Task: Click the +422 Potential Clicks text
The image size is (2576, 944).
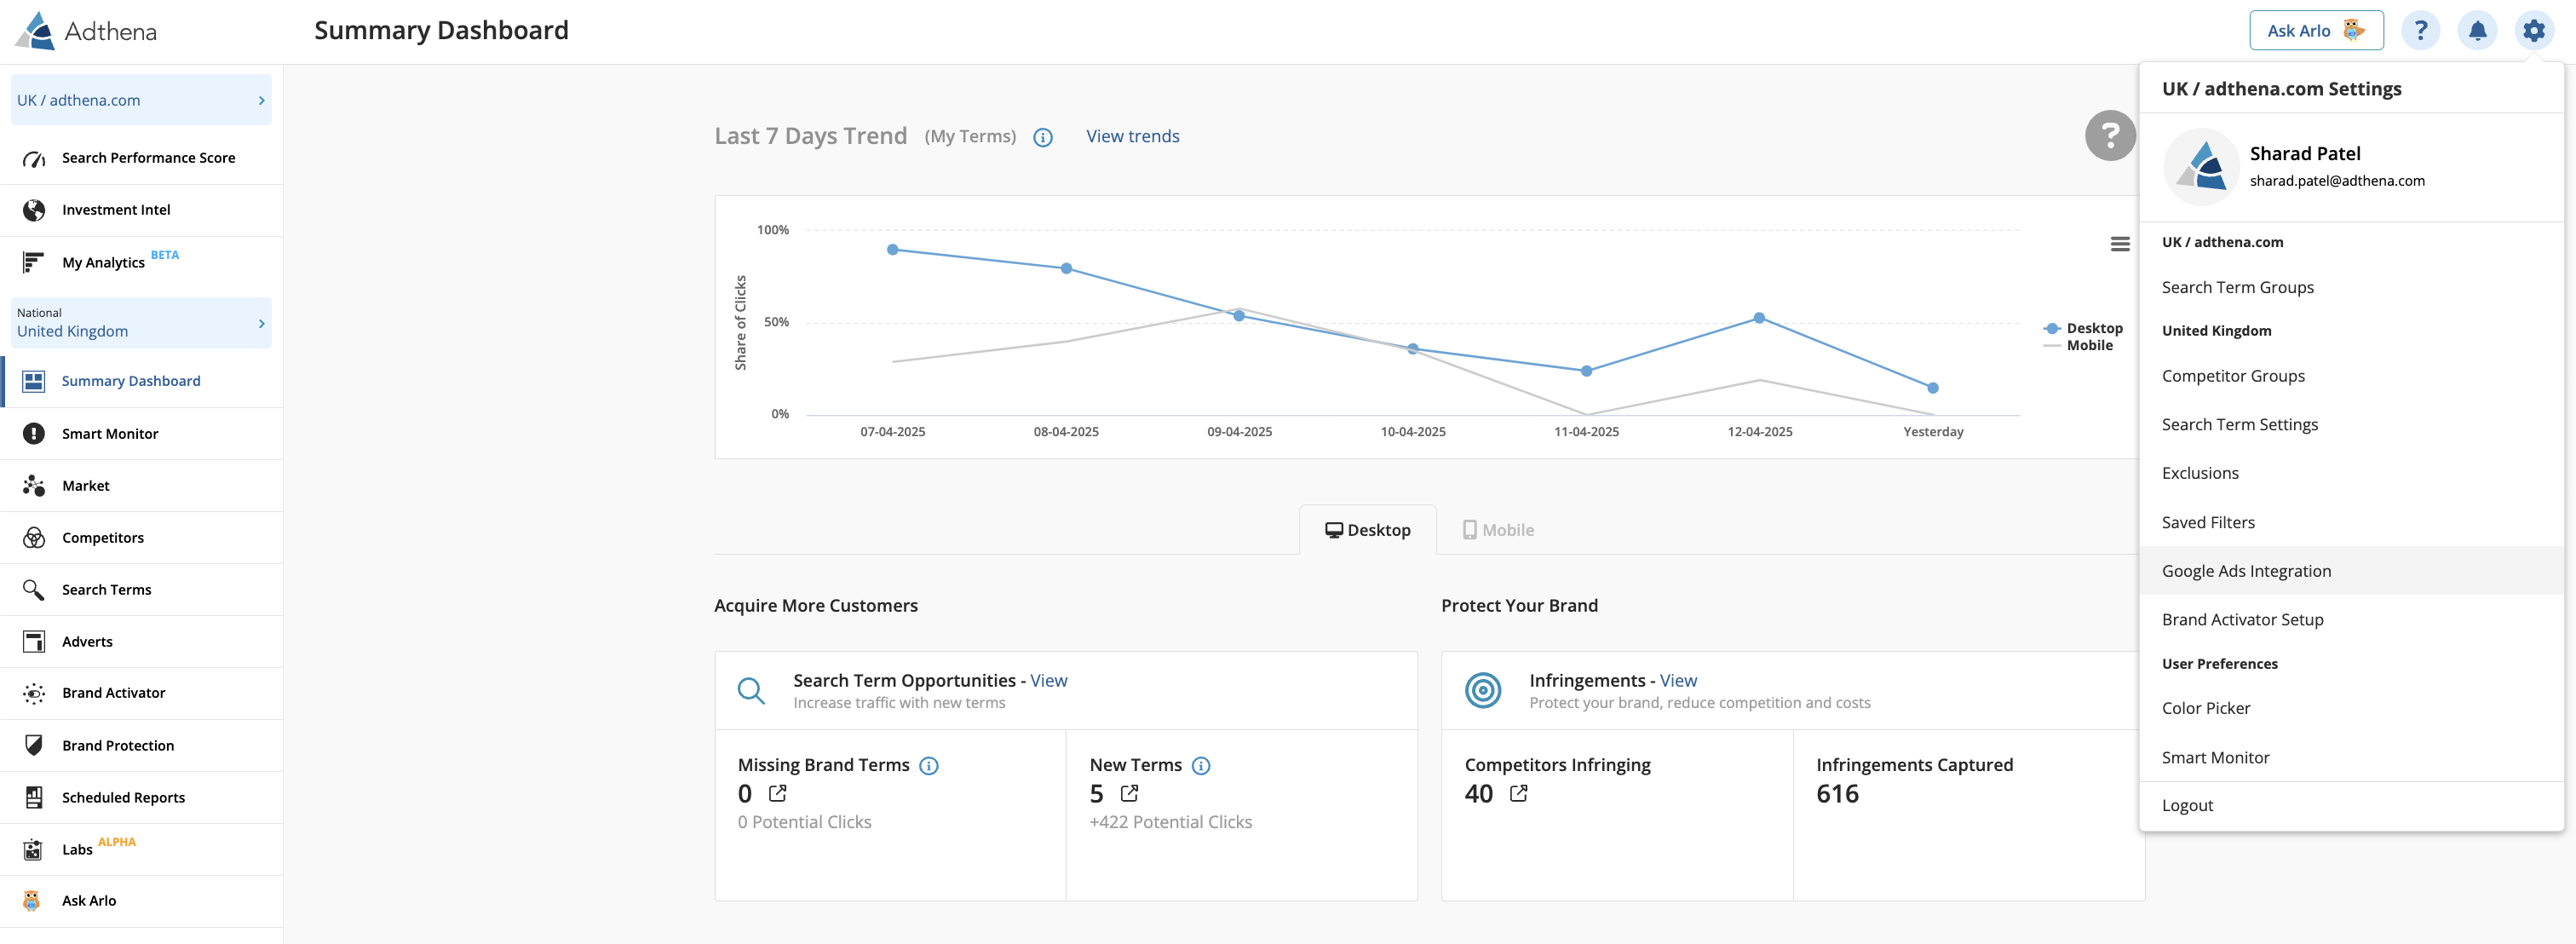Action: 1170,822
